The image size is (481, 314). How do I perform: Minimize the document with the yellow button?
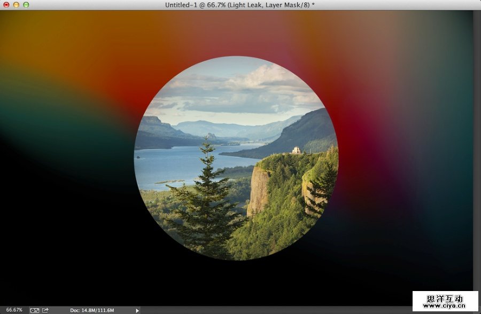point(16,5)
